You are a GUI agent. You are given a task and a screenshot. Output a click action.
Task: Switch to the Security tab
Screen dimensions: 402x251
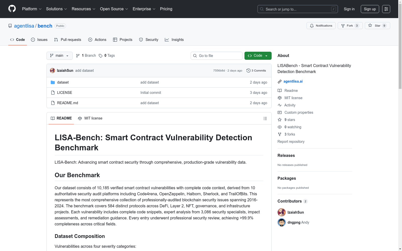(149, 40)
